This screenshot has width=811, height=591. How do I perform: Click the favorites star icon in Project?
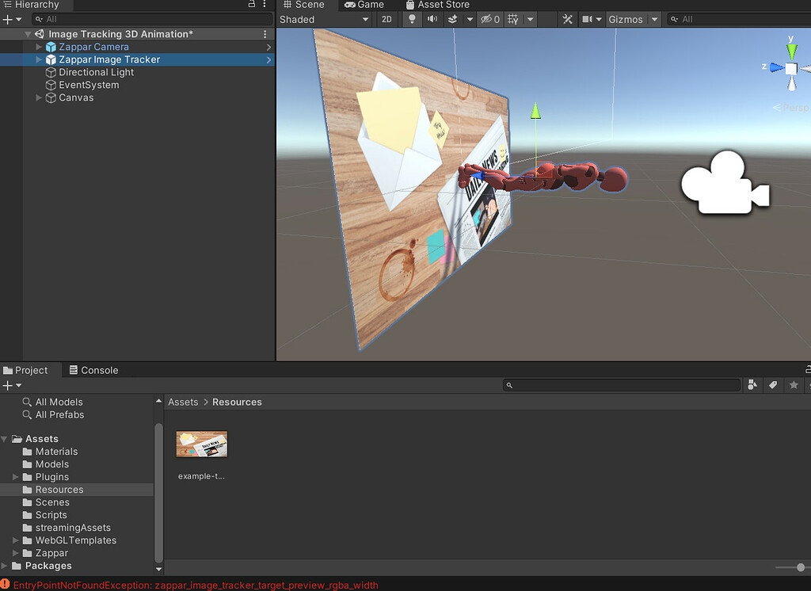(x=792, y=385)
